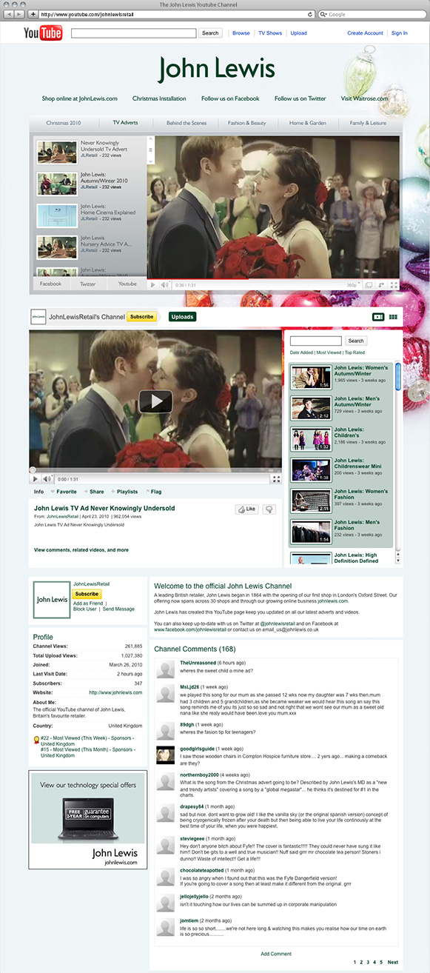Sort uploads by Most Viewed
Image resolution: width=430 pixels, height=973 pixels.
click(329, 352)
